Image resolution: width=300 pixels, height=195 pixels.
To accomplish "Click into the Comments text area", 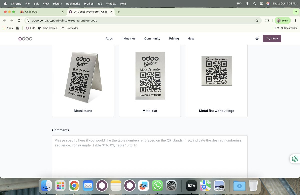I will click(150, 157).
